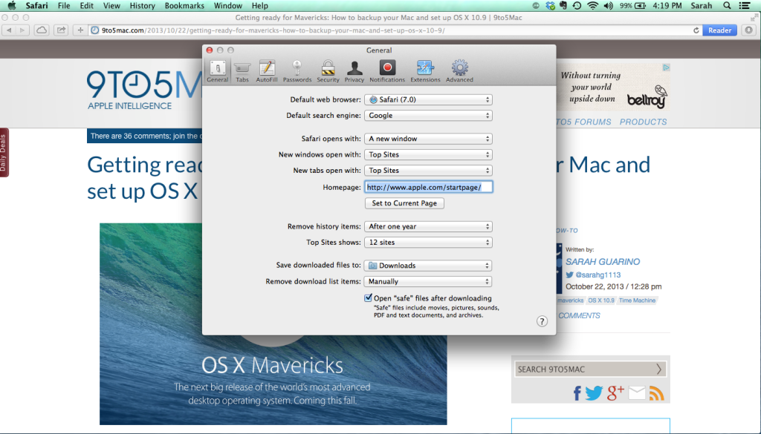Click the Dropbox menu bar icon

coord(550,6)
